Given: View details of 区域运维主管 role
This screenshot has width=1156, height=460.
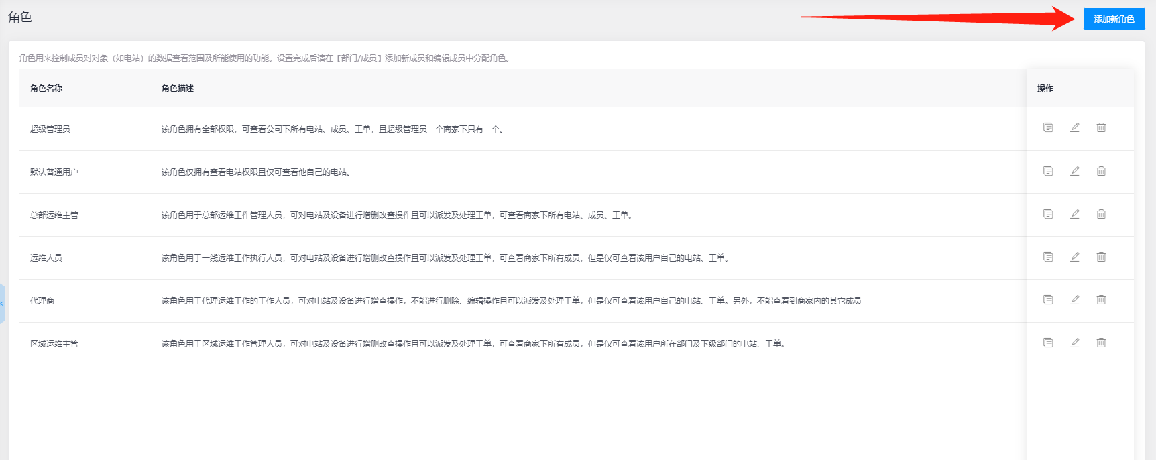Looking at the screenshot, I should point(1048,343).
